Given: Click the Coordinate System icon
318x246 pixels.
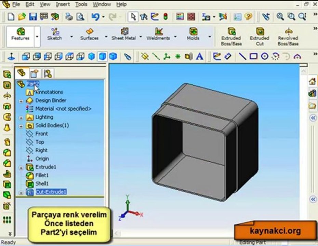Looking at the screenshot, I should pos(167,56).
